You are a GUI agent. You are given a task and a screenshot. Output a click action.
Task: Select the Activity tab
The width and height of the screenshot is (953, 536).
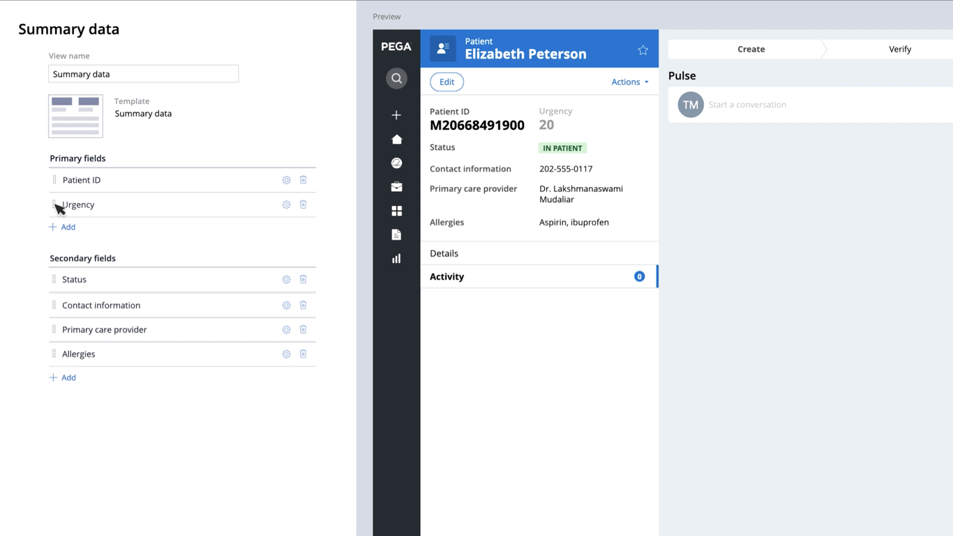pos(447,276)
